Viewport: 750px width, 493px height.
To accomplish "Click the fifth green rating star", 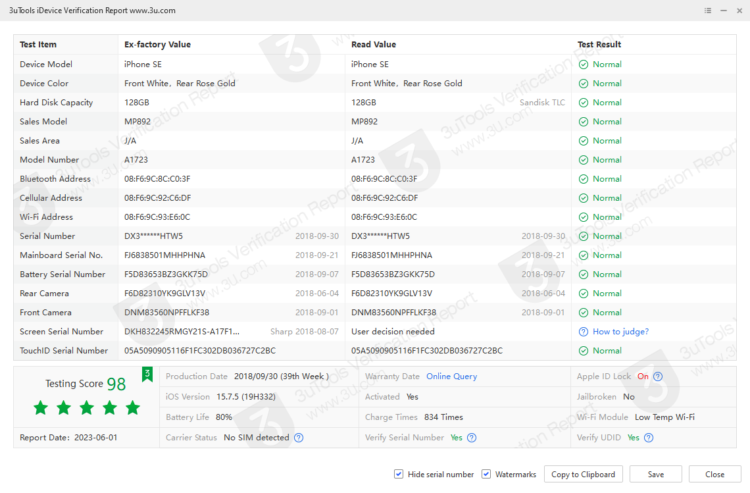I will click(x=132, y=407).
